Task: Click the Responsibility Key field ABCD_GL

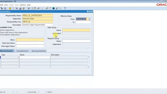Action: click(x=38, y=22)
